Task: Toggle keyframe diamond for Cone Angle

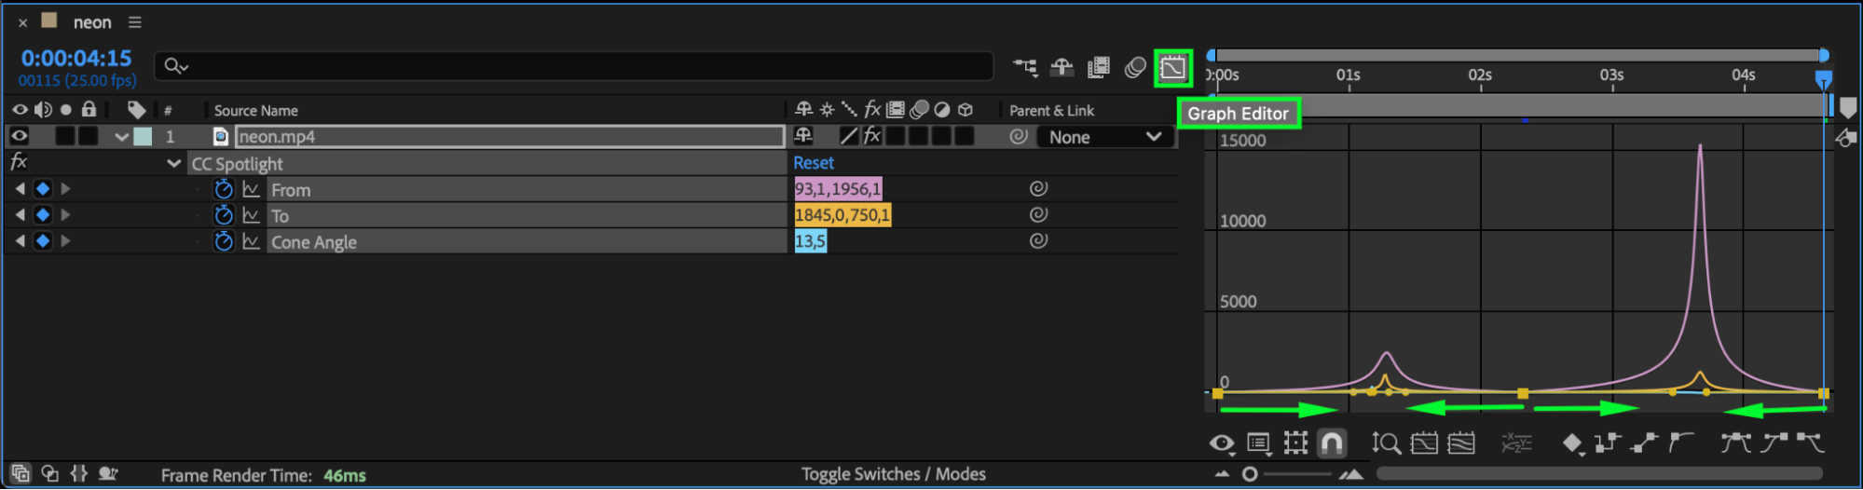Action: (43, 241)
